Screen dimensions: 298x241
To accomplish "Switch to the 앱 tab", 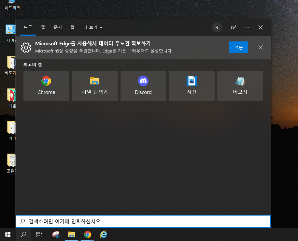I will coord(43,28).
